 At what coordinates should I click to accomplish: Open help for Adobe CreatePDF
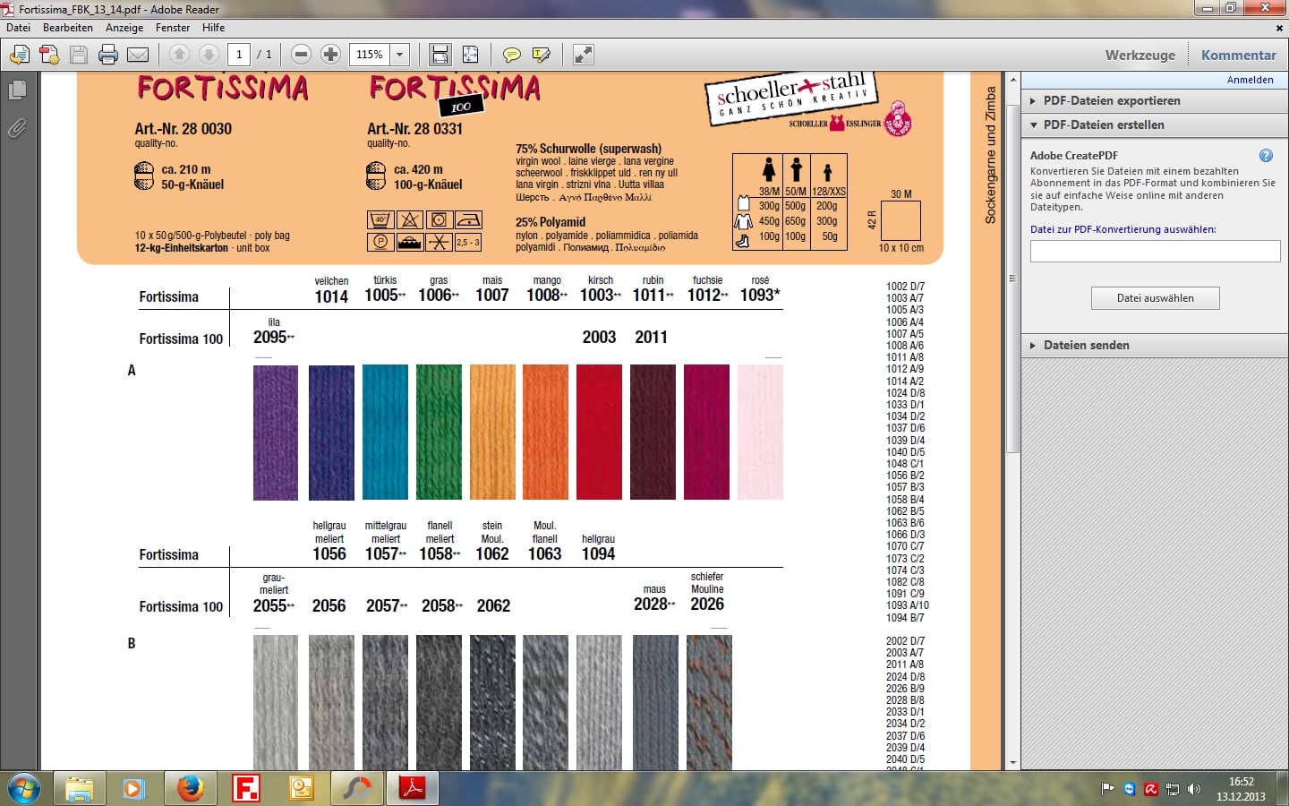point(1266,155)
